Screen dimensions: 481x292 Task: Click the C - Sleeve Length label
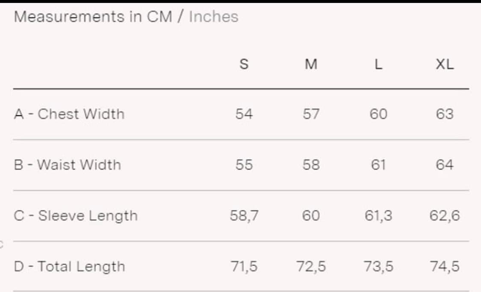pyautogui.click(x=76, y=216)
